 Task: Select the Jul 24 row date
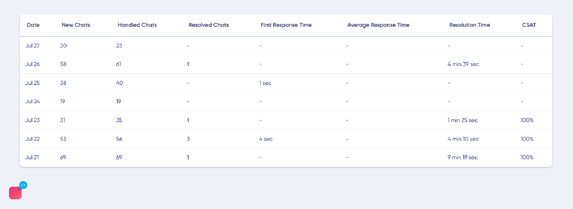[x=33, y=101]
